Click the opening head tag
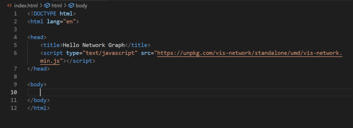The image size is (353, 128). [37, 37]
